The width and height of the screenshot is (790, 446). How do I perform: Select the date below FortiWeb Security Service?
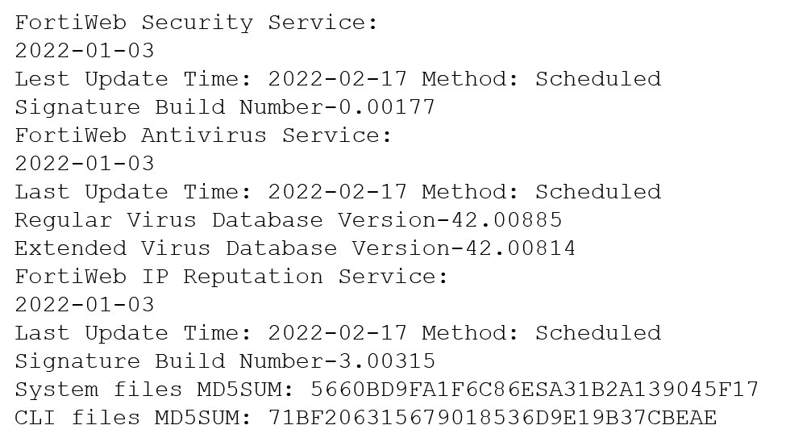(x=84, y=51)
